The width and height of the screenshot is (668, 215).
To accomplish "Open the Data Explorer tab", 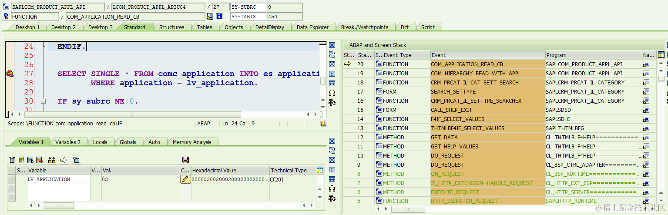I will [x=312, y=27].
